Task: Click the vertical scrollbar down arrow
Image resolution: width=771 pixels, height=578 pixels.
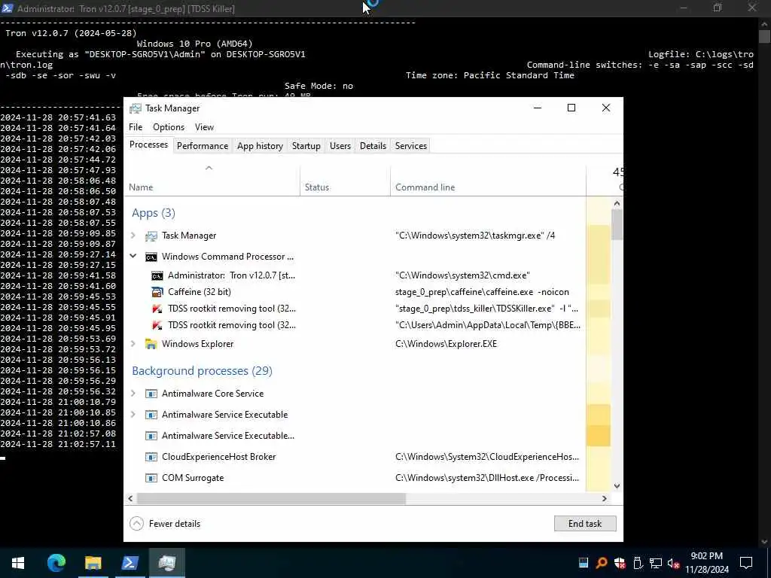Action: (617, 485)
